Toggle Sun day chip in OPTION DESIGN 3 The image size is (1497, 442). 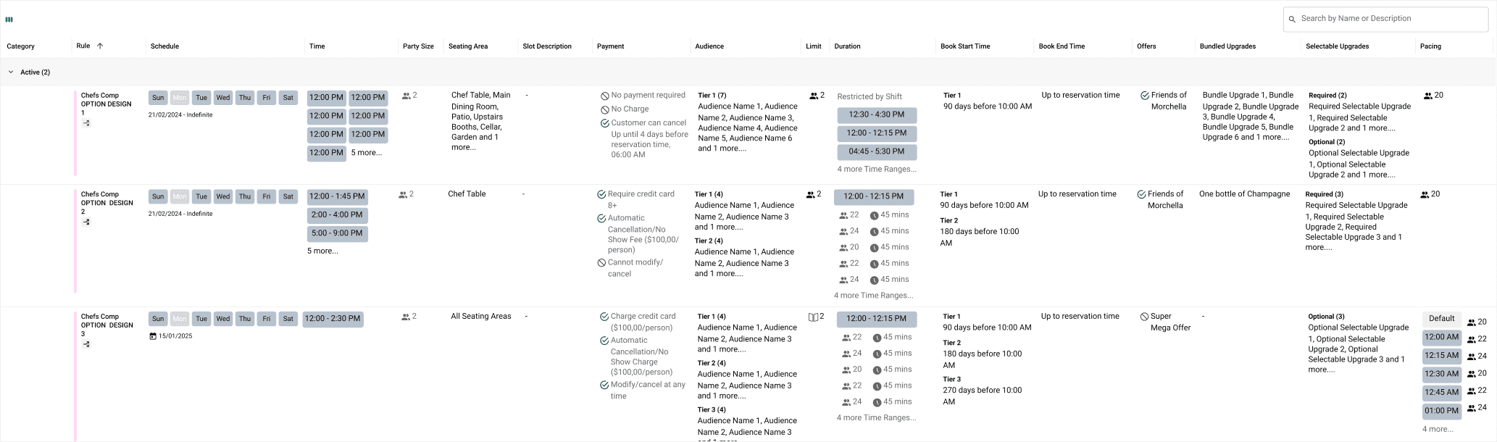tap(158, 319)
